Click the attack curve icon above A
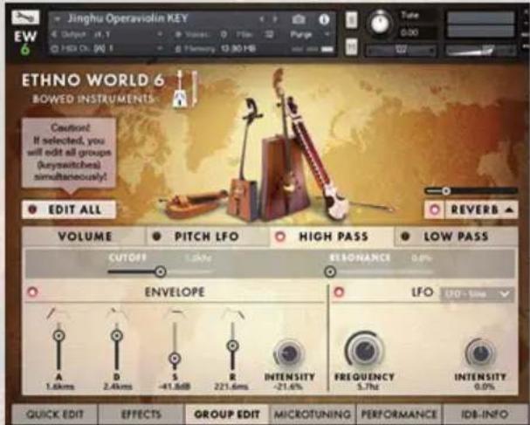Image resolution: width=530 pixels, height=425 pixels. point(59,313)
